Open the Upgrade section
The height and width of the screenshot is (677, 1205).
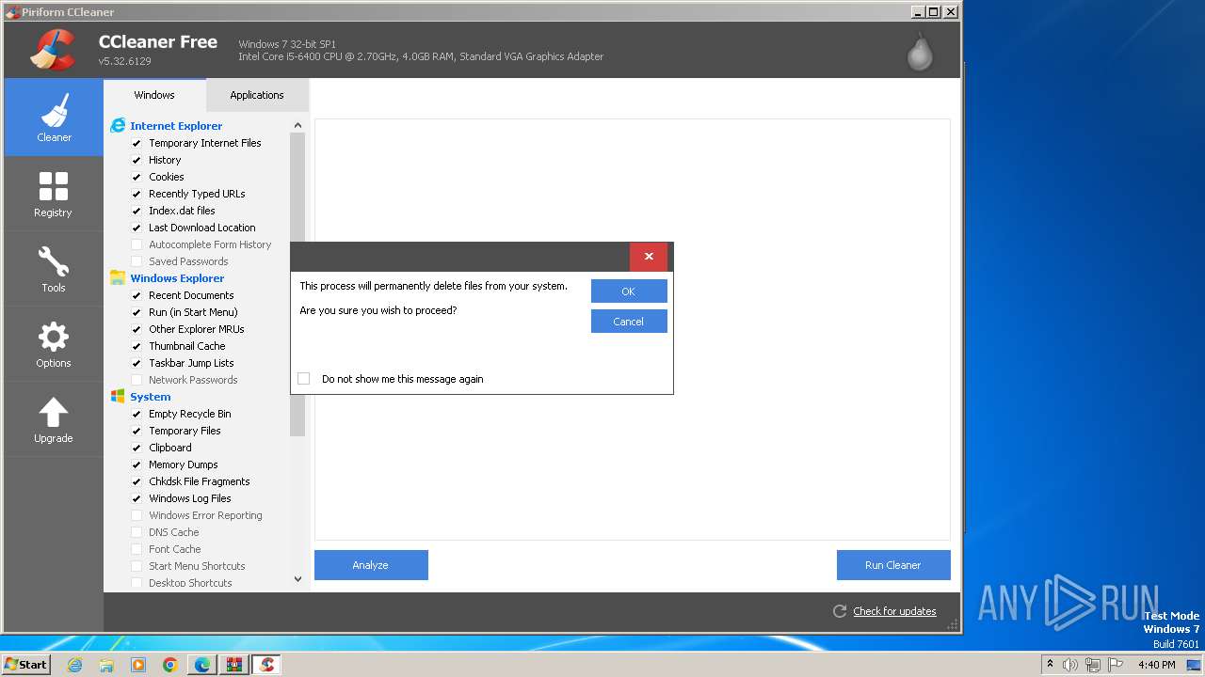click(54, 419)
